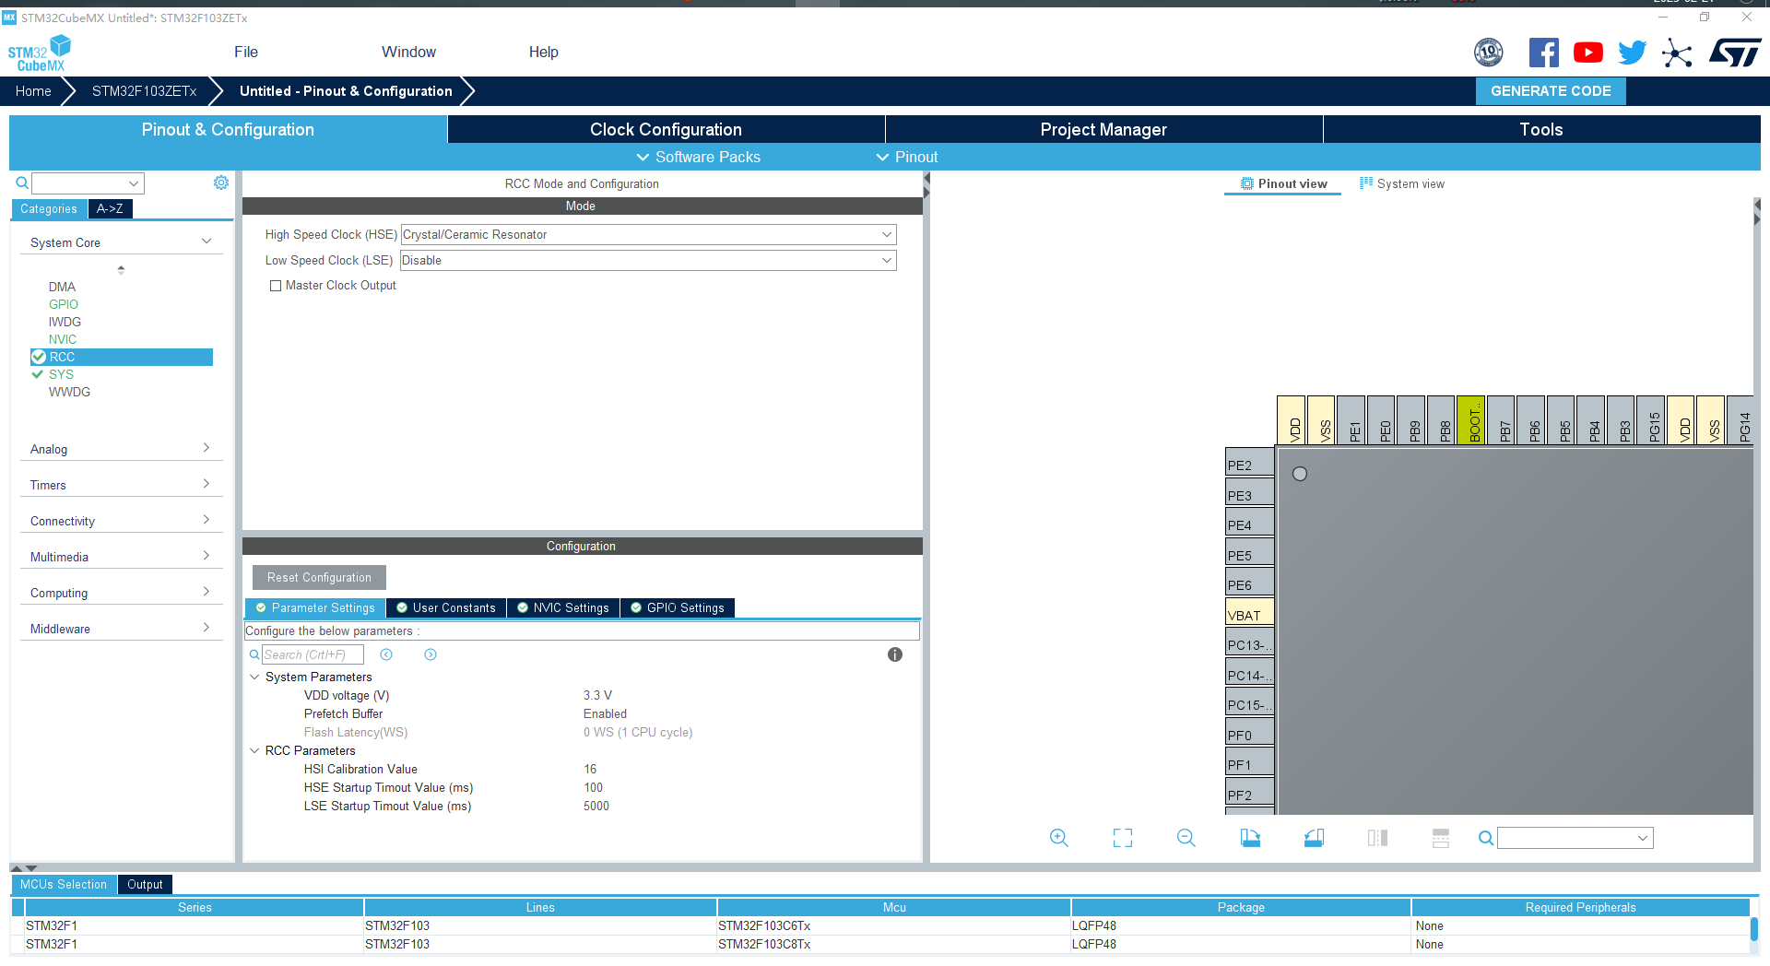Toggle the split horizontal view icon
The width and height of the screenshot is (1770, 966).
point(1441,838)
